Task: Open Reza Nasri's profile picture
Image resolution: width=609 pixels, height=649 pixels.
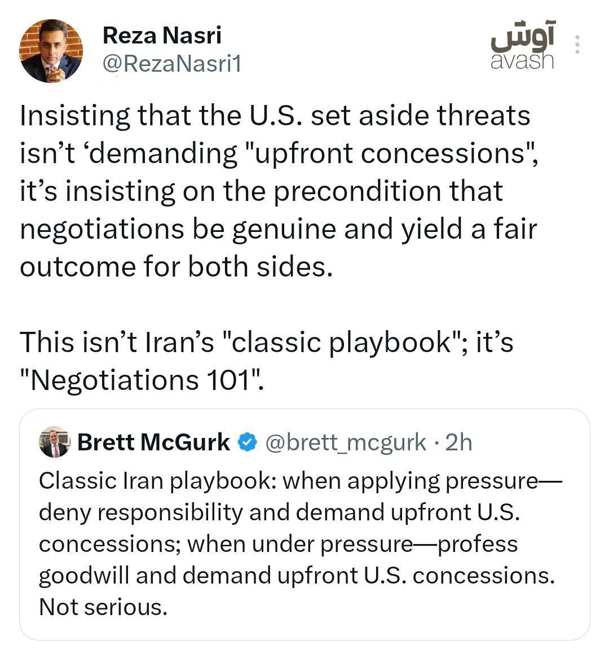Action: pyautogui.click(x=51, y=51)
